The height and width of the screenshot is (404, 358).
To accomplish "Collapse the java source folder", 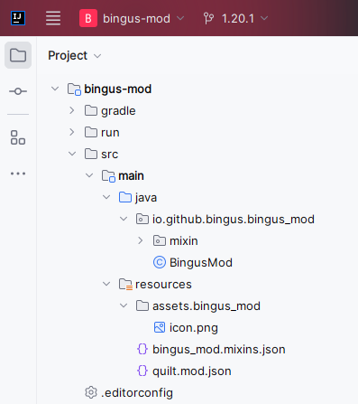I will tap(106, 197).
